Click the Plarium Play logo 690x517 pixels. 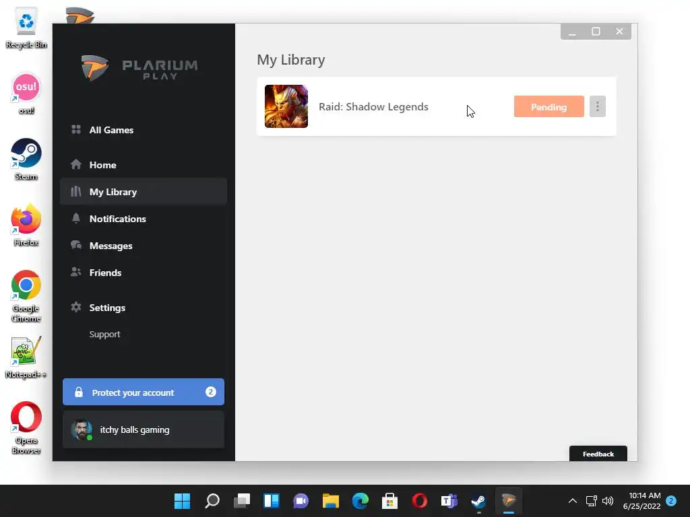[139, 68]
